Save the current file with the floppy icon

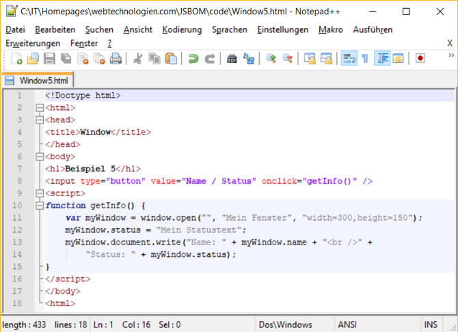pos(49,59)
